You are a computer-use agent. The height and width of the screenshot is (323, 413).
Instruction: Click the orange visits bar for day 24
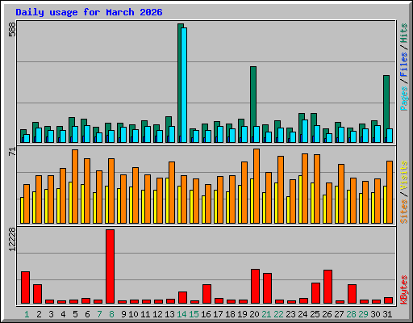coord(305,188)
